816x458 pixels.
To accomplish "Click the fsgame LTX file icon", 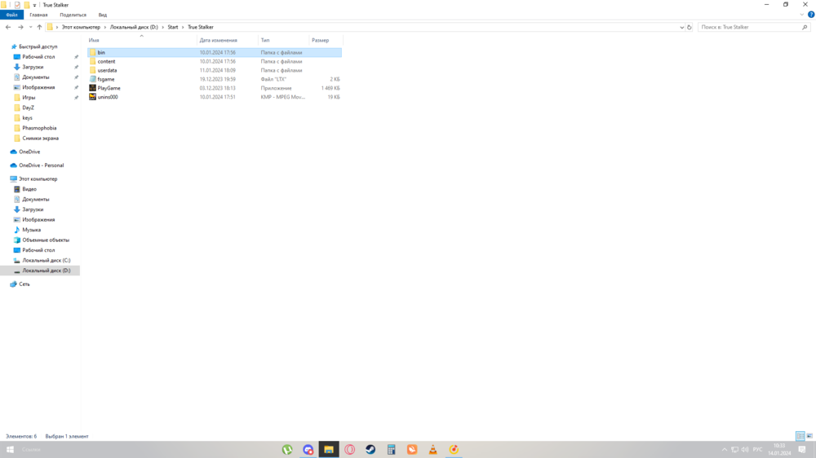I will point(93,79).
